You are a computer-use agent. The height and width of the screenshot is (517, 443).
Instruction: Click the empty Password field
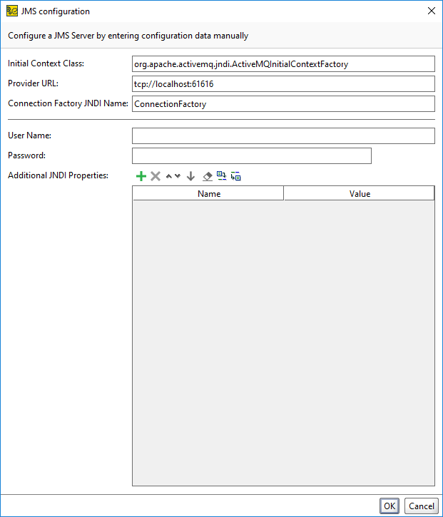(252, 155)
